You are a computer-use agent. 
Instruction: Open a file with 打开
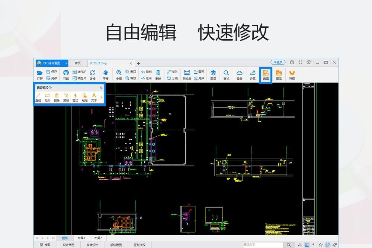pyautogui.click(x=40, y=75)
